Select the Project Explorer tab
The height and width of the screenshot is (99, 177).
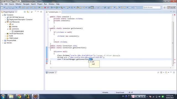(x=9, y=12)
